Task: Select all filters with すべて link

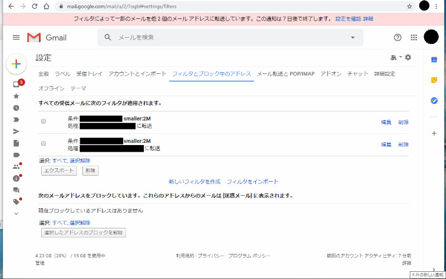Action: pos(60,161)
